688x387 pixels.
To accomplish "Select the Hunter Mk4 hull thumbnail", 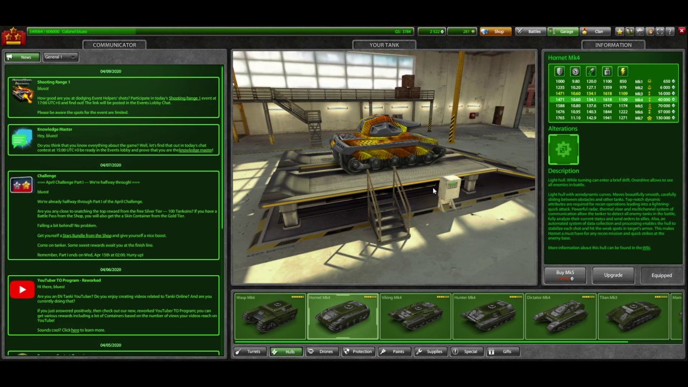I will (488, 317).
